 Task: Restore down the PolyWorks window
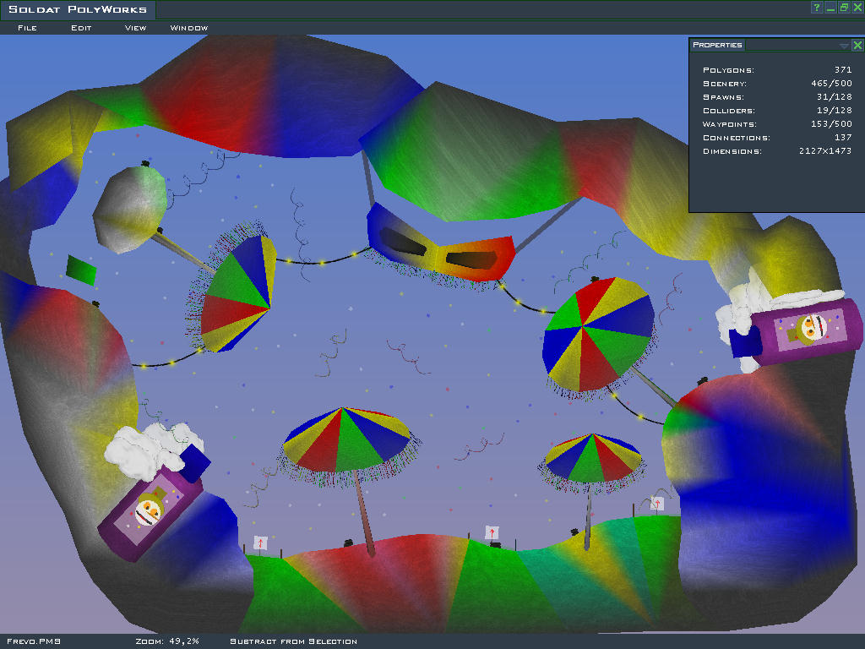tap(844, 8)
